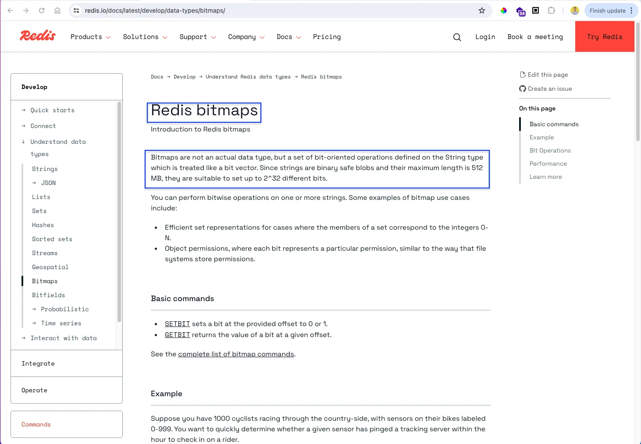Viewport: 641px width, 444px height.
Task: Open the Pricing menu item
Action: (327, 37)
